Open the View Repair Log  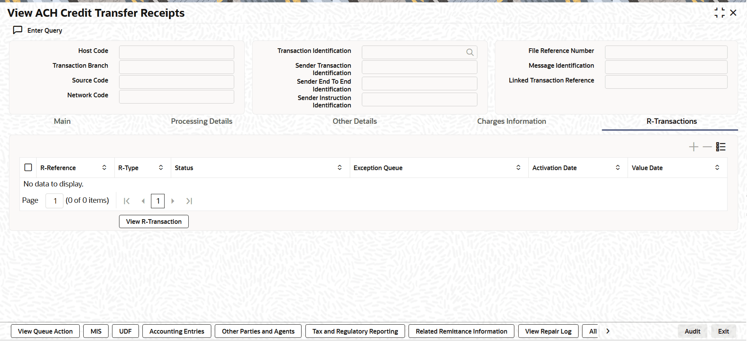click(x=548, y=331)
